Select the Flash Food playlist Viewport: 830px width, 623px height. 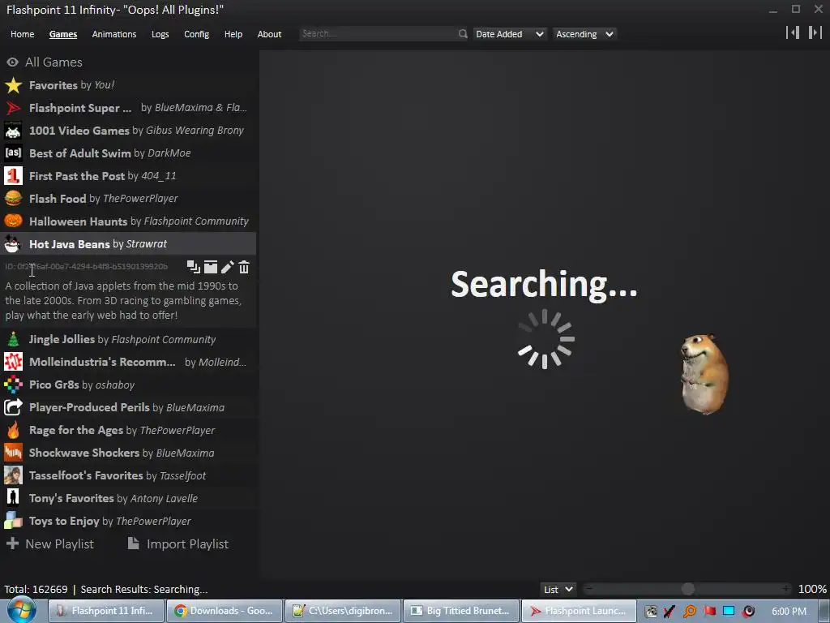point(129,199)
